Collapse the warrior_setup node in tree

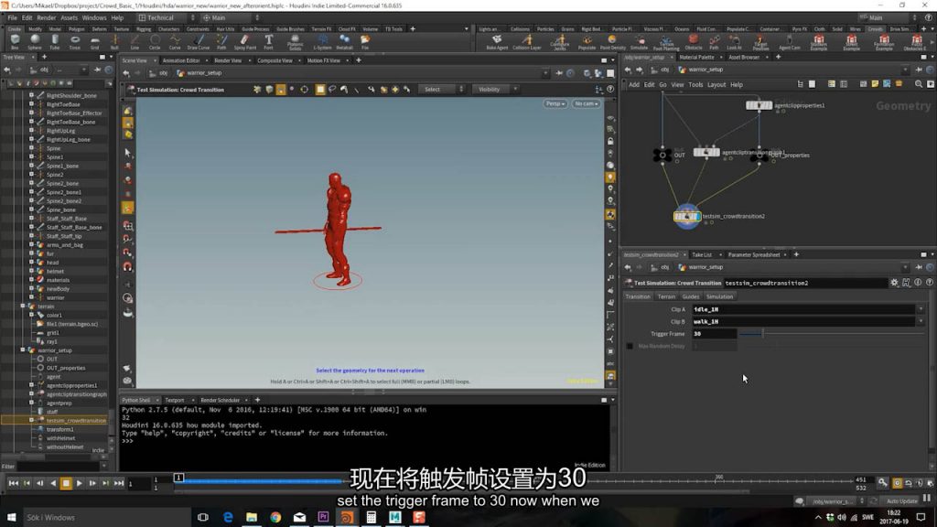(x=23, y=350)
